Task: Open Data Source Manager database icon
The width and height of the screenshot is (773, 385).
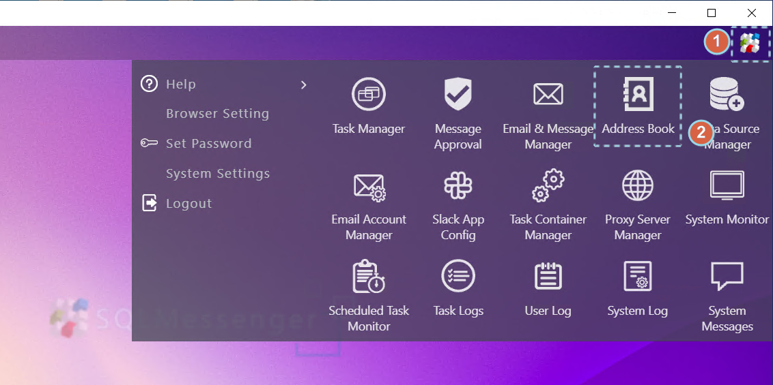Action: click(727, 93)
